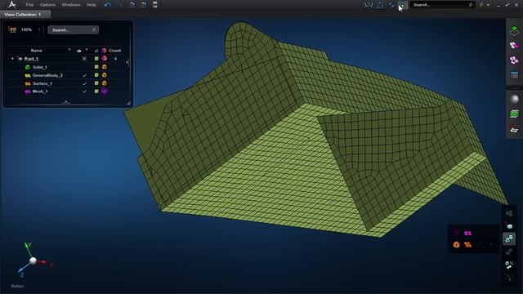The width and height of the screenshot is (523, 294).
Task: Click the color column header icon
Action: [x=96, y=51]
